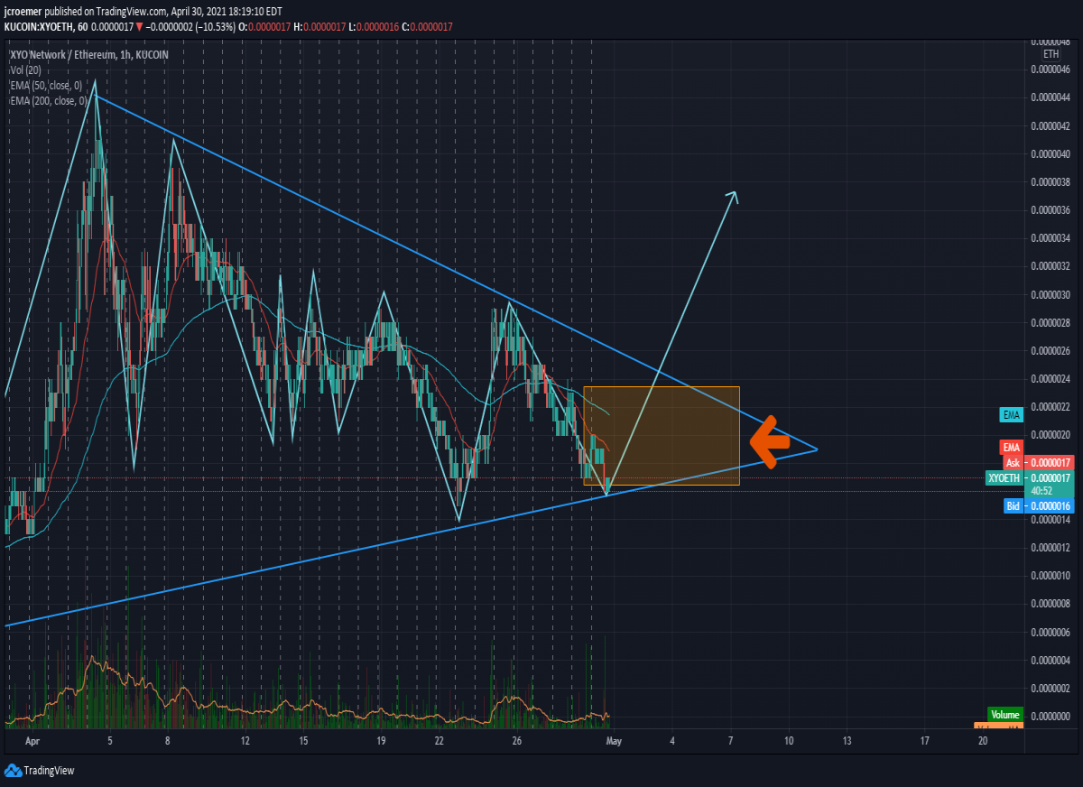Click the author name 'jcroemer'
The width and height of the screenshot is (1083, 787).
(x=22, y=12)
